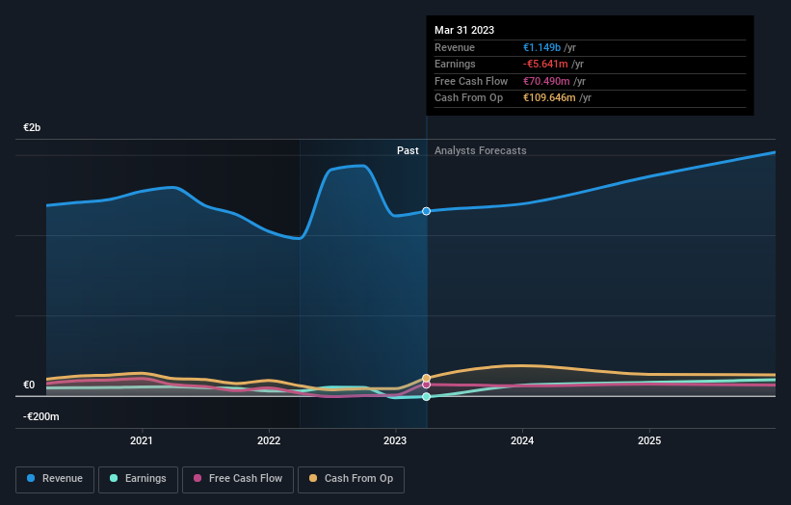
Task: Click the Earnings row label in tooltip
Action: coord(455,64)
